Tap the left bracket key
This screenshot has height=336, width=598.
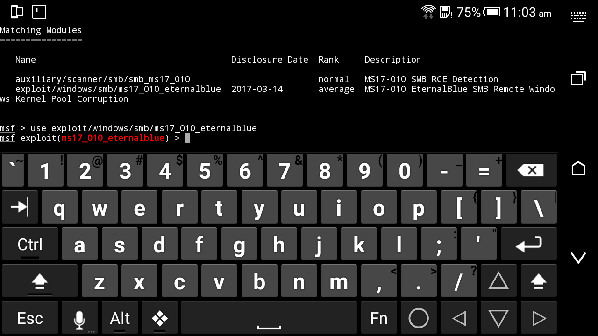click(459, 207)
